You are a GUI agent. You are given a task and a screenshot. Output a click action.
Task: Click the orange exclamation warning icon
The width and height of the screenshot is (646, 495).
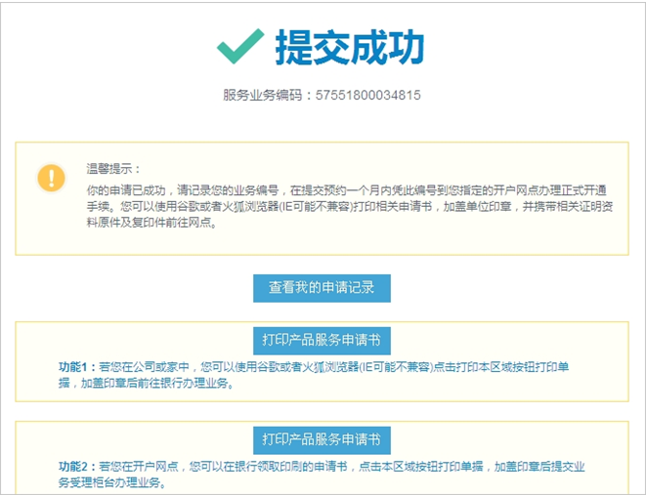51,177
